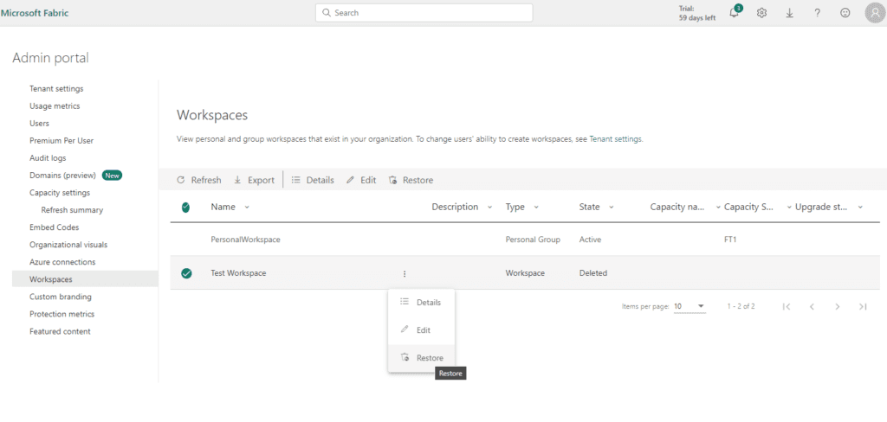Click the Test Workspace row name
The height and width of the screenshot is (422, 887).
pos(238,273)
